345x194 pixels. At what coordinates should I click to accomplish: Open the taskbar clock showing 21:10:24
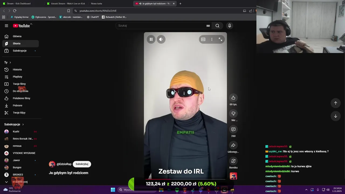point(337,190)
